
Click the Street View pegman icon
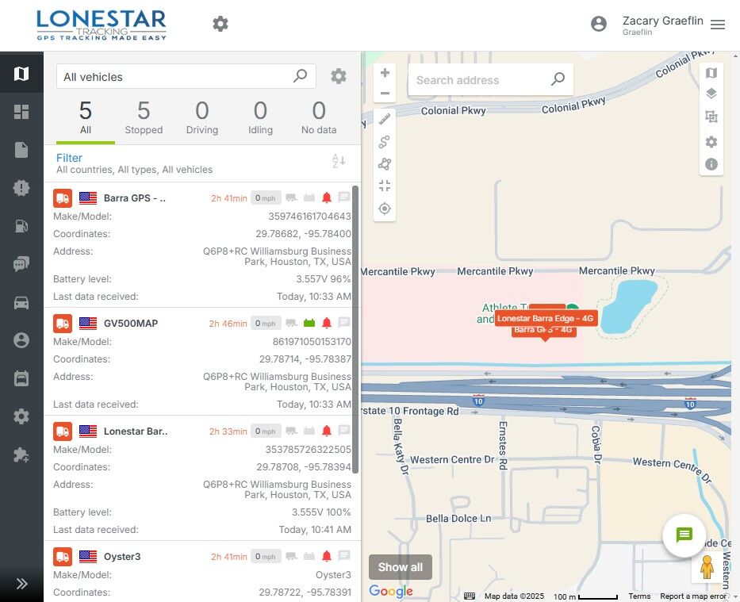(707, 566)
